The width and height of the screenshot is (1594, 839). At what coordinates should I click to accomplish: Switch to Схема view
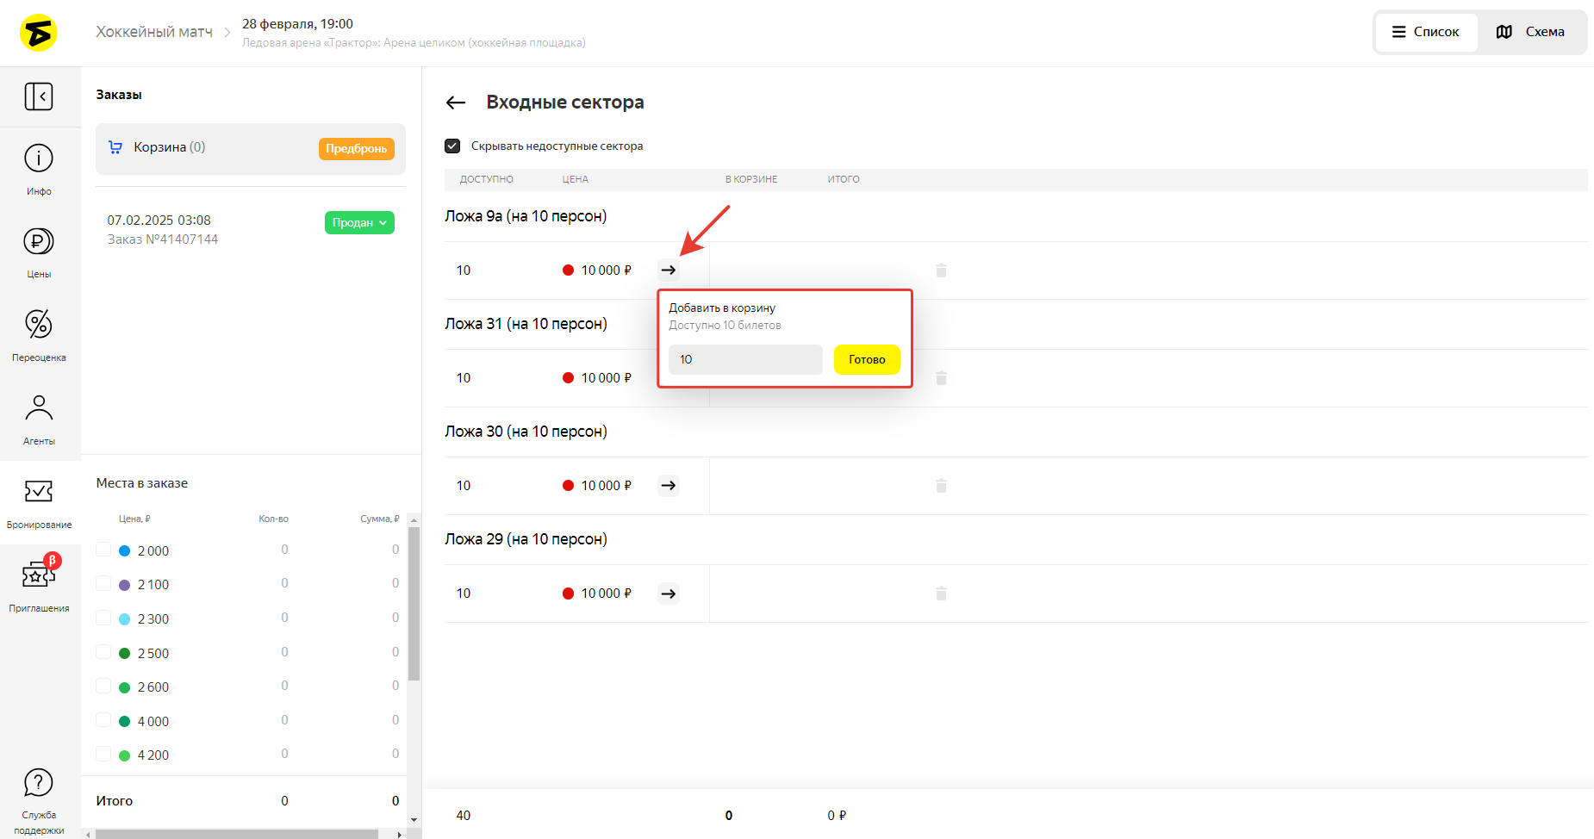[1531, 32]
